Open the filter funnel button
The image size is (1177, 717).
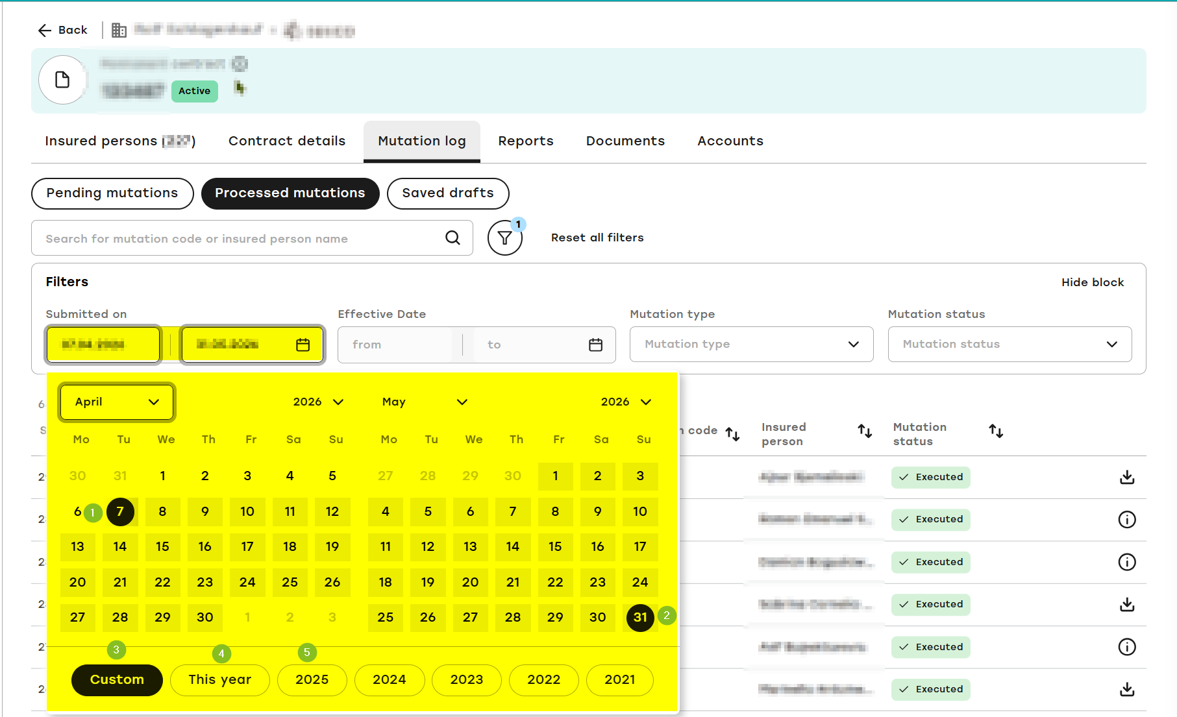(x=505, y=238)
